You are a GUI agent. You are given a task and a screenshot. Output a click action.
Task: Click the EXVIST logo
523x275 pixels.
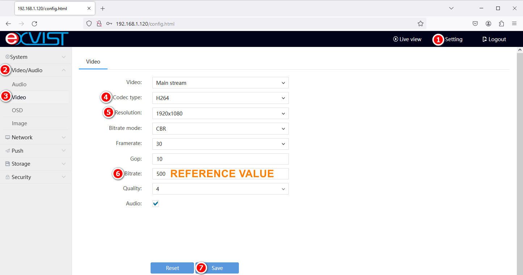pyautogui.click(x=37, y=39)
